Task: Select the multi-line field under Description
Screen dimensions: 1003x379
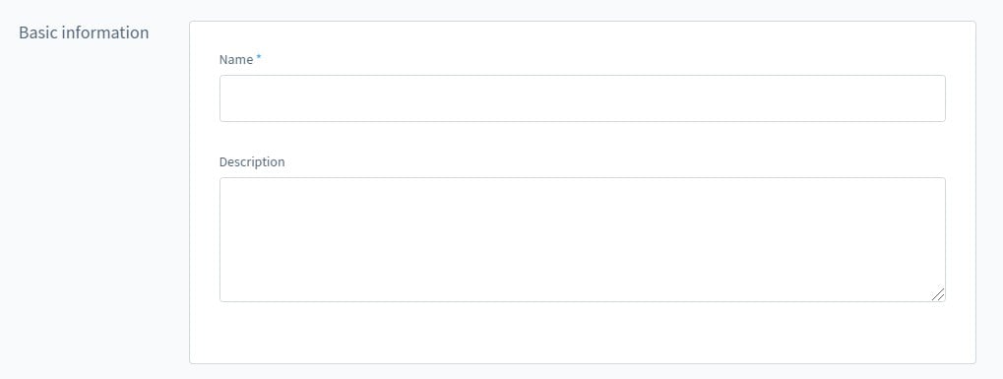Action: 582,239
